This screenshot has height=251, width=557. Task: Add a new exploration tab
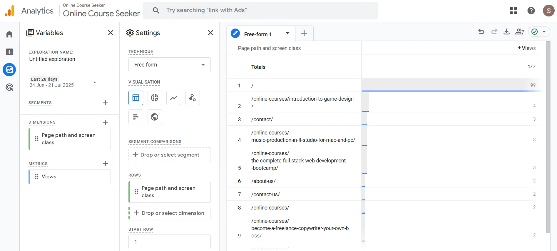tap(304, 33)
